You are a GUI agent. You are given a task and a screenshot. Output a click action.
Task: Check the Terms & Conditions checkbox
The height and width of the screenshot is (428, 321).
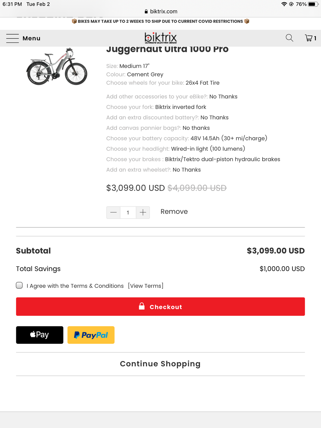pyautogui.click(x=19, y=285)
